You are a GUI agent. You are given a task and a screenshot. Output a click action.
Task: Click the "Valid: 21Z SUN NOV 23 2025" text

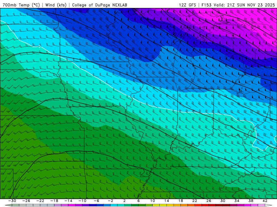tap(244, 5)
